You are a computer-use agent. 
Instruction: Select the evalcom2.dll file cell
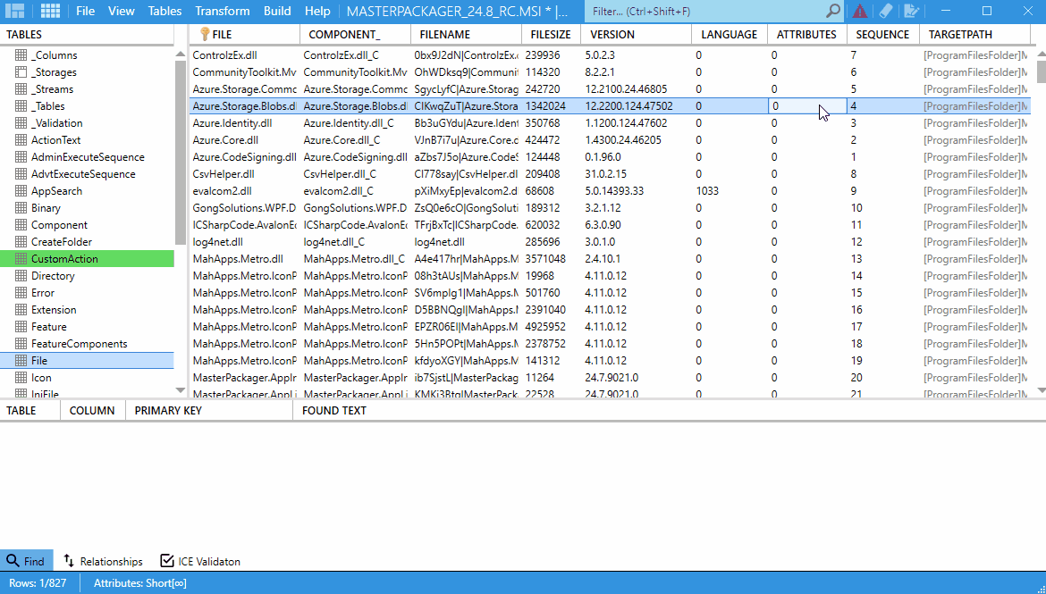[244, 191]
